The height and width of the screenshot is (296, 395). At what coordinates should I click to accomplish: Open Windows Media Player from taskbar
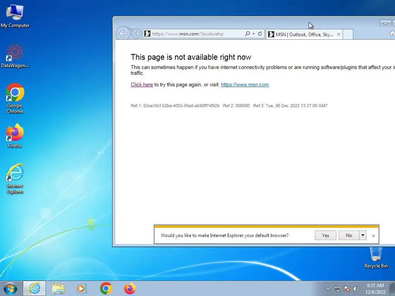(x=82, y=289)
